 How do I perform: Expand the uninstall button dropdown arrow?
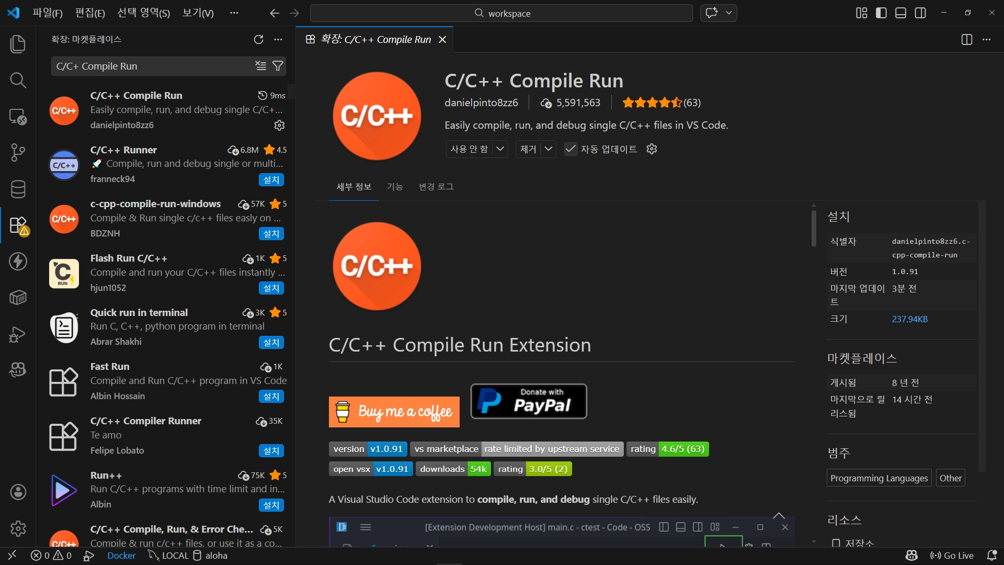pyautogui.click(x=549, y=149)
